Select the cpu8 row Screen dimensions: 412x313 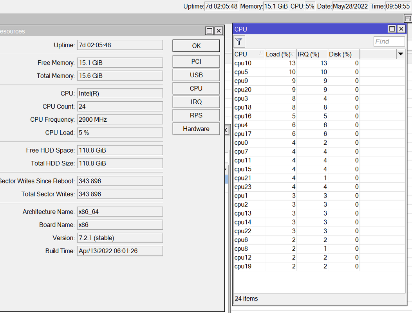[319, 249]
